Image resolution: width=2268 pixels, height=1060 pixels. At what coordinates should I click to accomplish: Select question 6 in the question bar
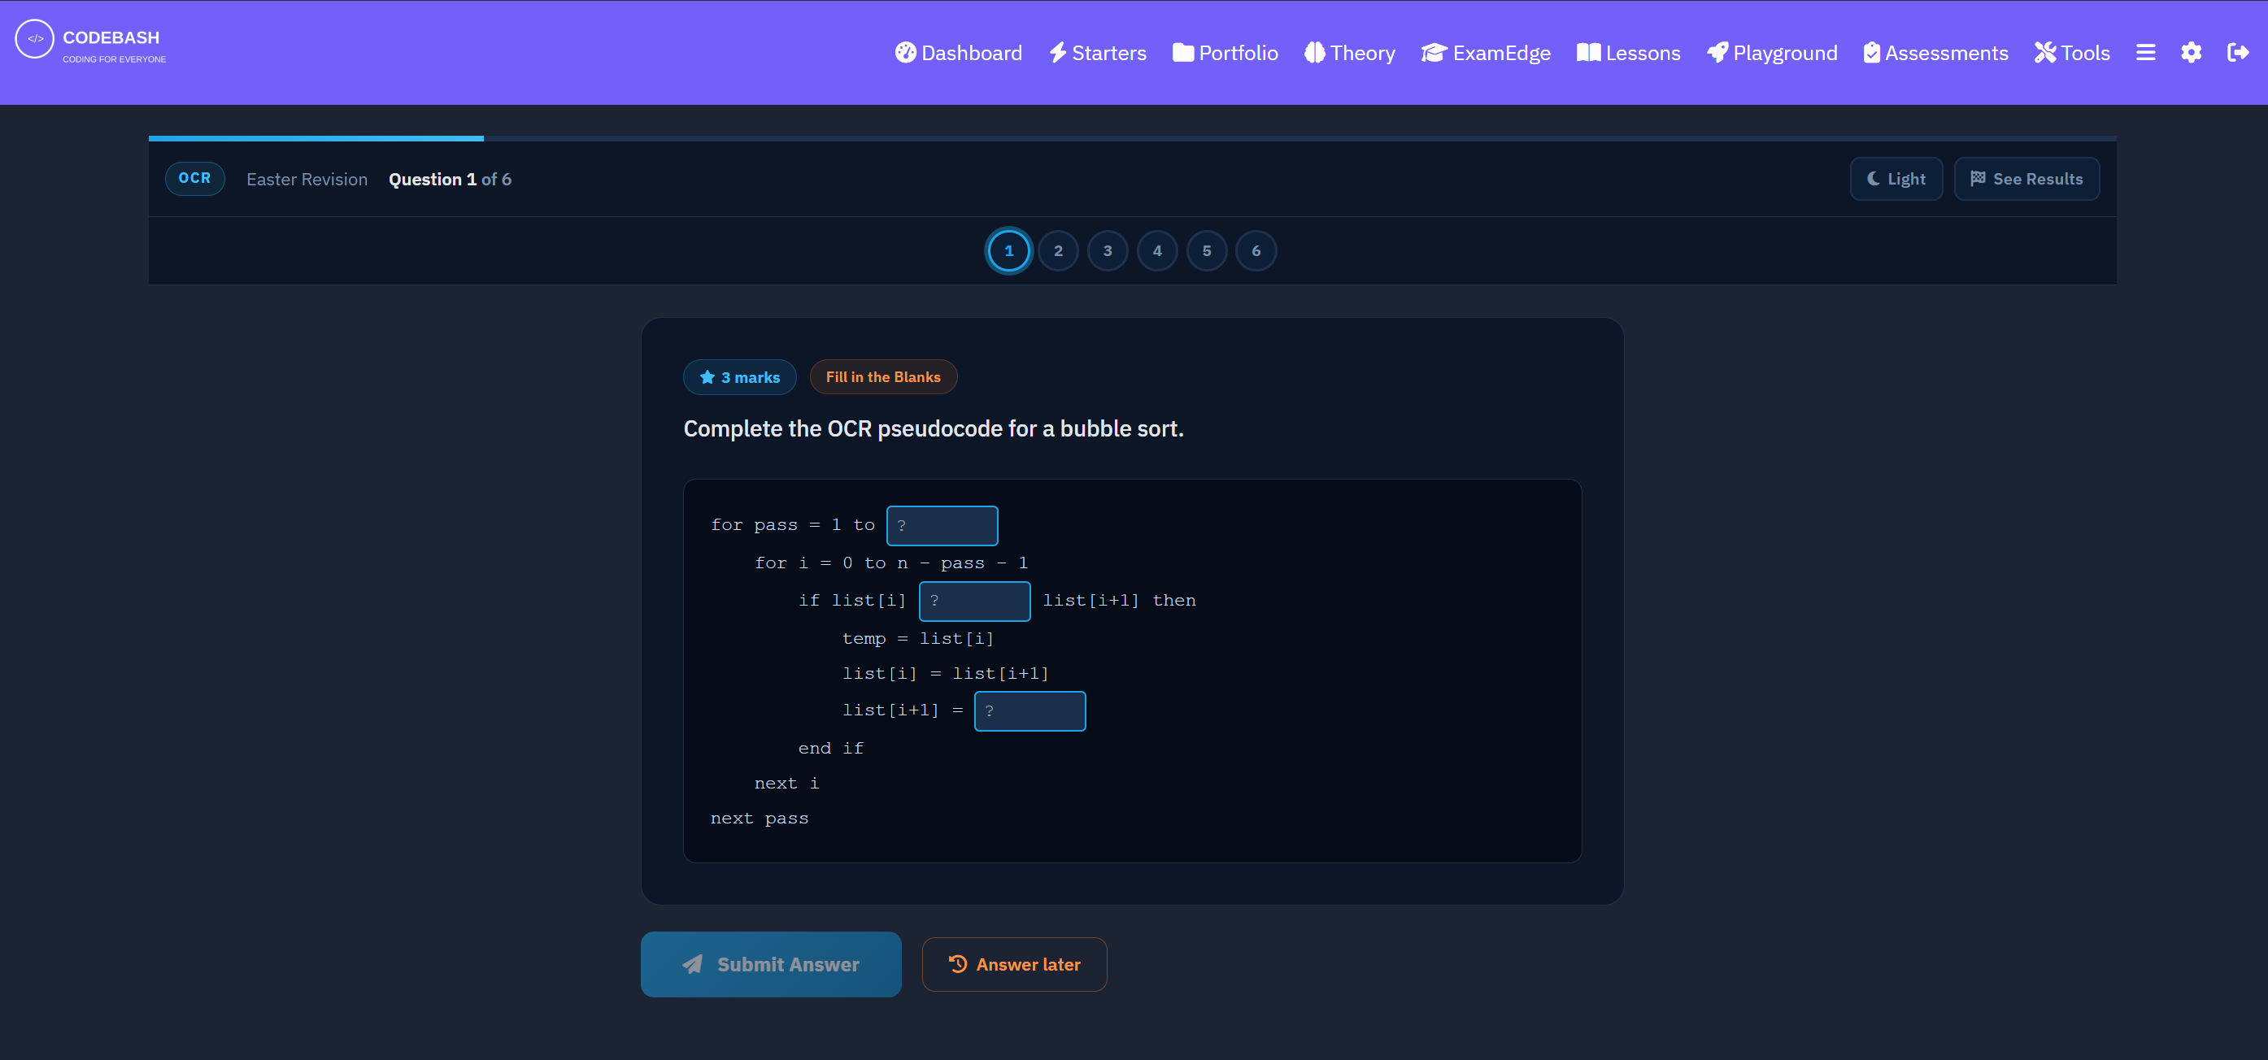[x=1256, y=251]
